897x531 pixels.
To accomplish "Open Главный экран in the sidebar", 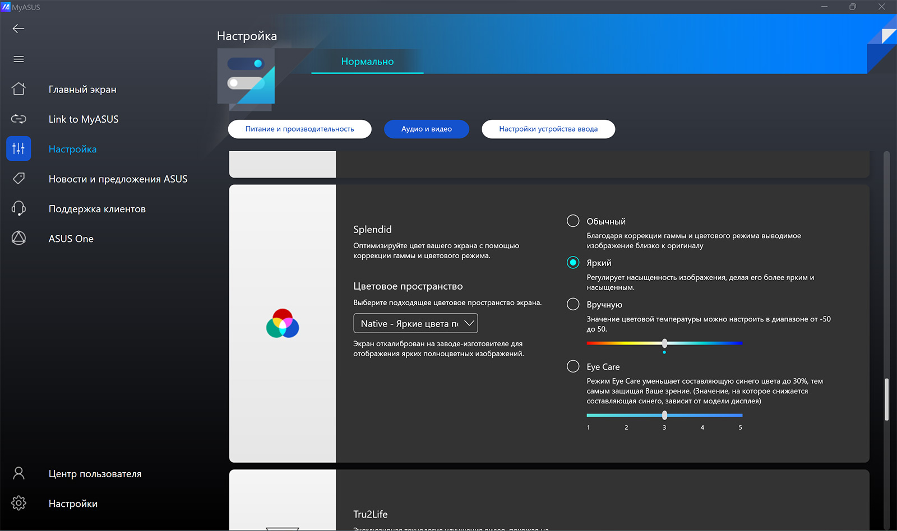I will point(82,89).
